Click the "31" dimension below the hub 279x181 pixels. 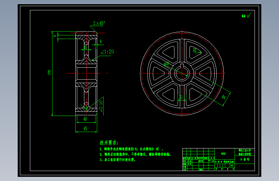pos(181,97)
